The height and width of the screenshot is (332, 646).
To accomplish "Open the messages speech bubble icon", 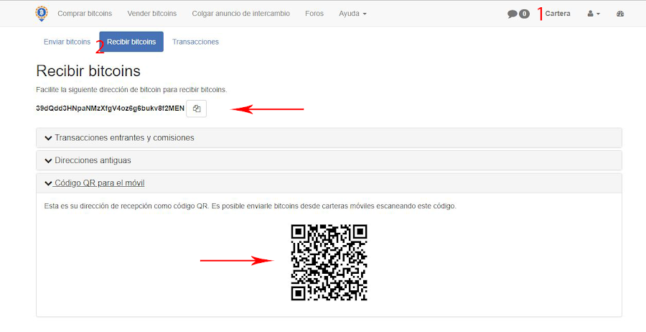I will [x=512, y=14].
